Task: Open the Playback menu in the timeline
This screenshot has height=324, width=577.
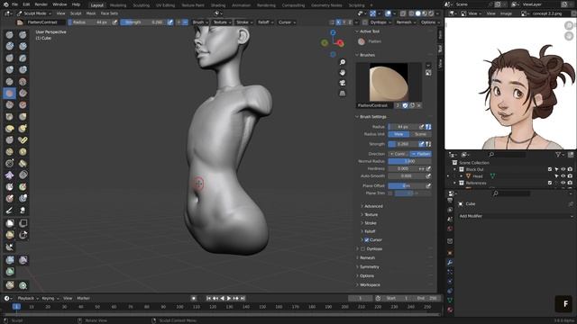Action: [28, 298]
